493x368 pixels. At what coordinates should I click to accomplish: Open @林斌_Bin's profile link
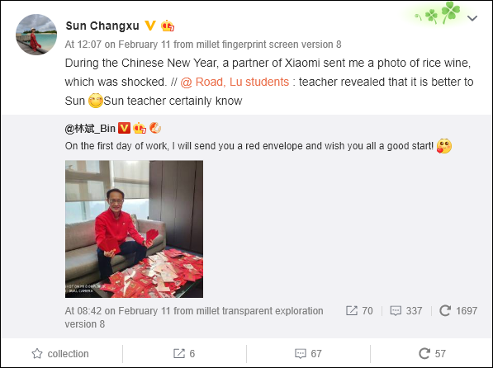click(90, 128)
